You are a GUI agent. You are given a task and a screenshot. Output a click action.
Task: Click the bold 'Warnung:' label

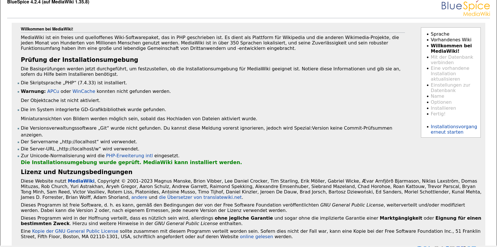click(33, 91)
